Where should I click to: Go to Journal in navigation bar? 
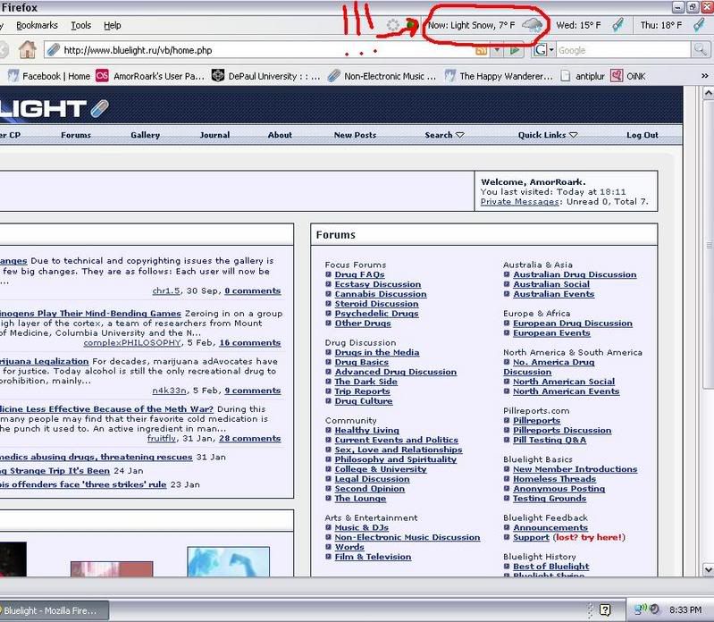[x=214, y=135]
